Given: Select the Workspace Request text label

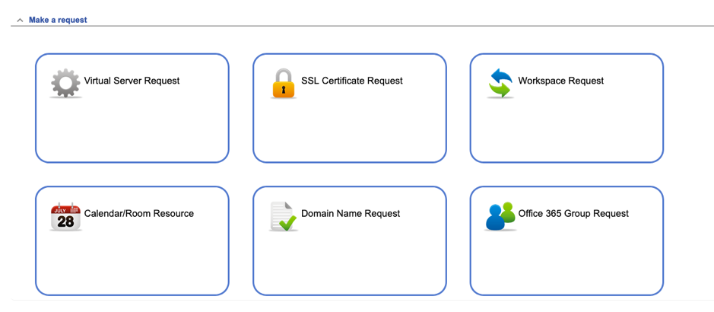Looking at the screenshot, I should point(560,81).
